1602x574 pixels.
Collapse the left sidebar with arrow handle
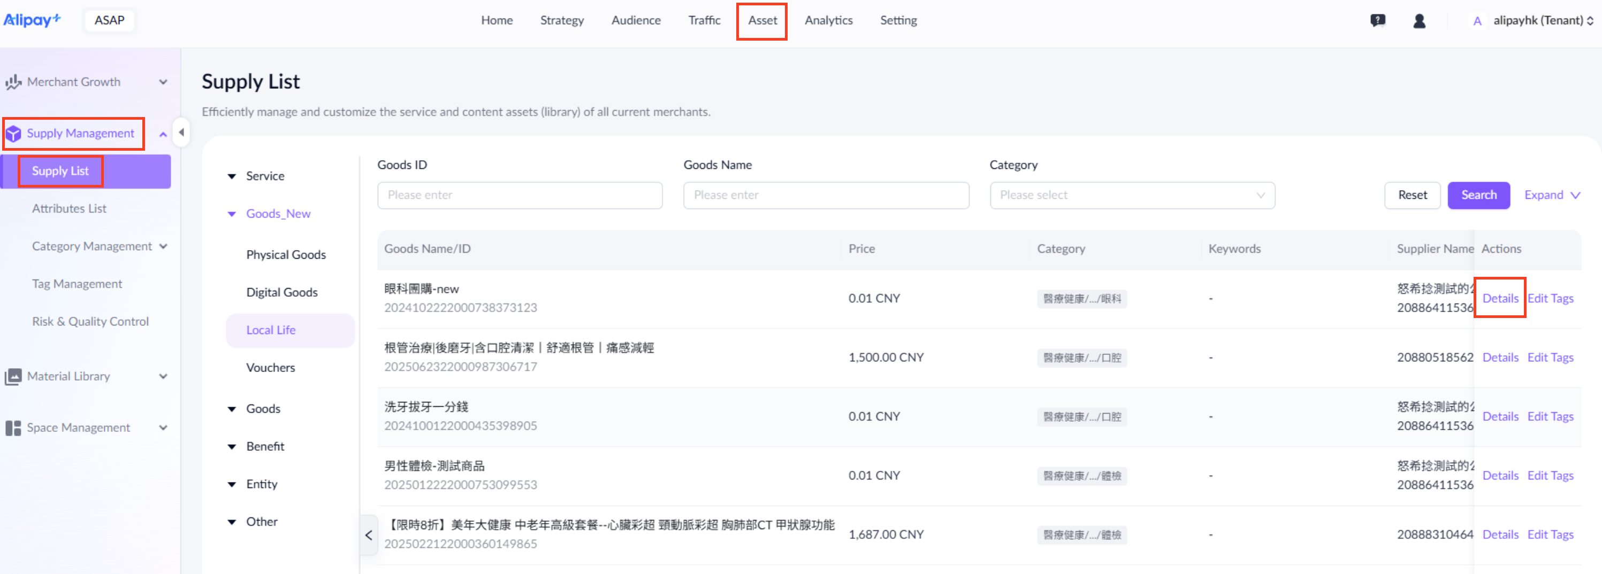tap(181, 133)
